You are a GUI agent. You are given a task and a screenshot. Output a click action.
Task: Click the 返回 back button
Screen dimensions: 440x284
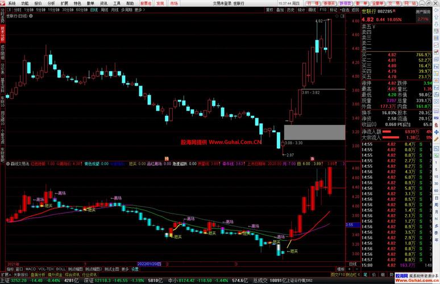coord(355,10)
